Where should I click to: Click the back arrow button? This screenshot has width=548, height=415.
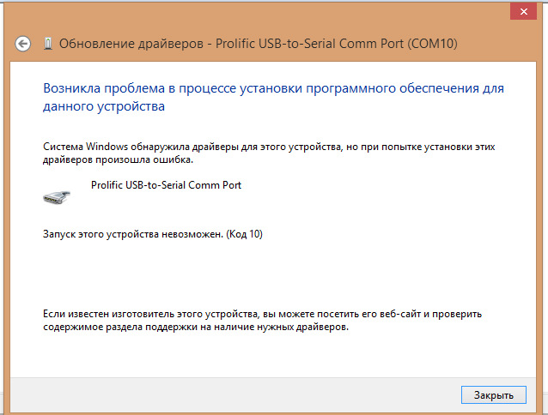pos(24,43)
